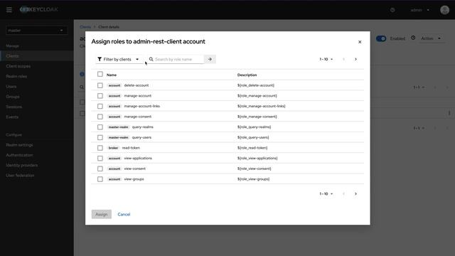Go to next page at bottom pagination

tap(355, 193)
